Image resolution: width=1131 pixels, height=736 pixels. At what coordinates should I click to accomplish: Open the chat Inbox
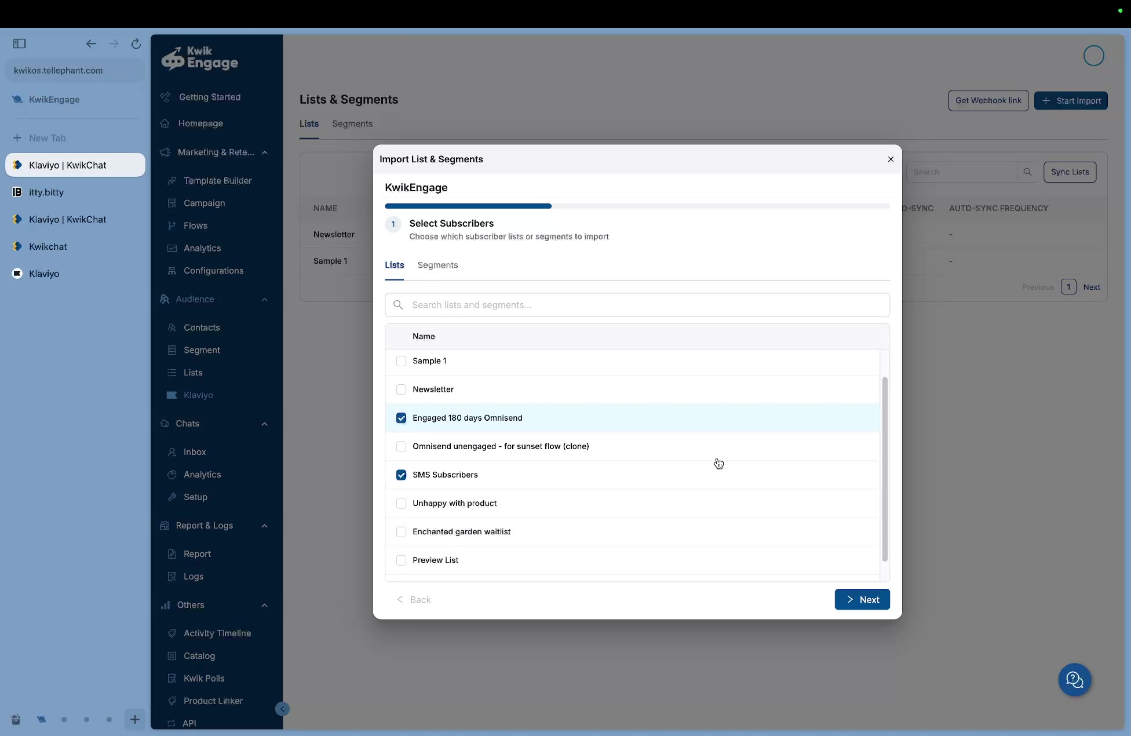(x=195, y=452)
